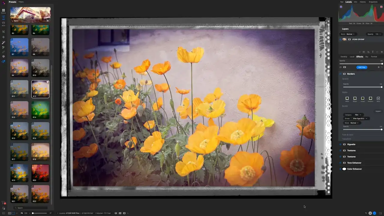Image resolution: width=384 pixels, height=216 pixels.
Task: Disable the Color Enhancer filter
Action: [x=344, y=169]
